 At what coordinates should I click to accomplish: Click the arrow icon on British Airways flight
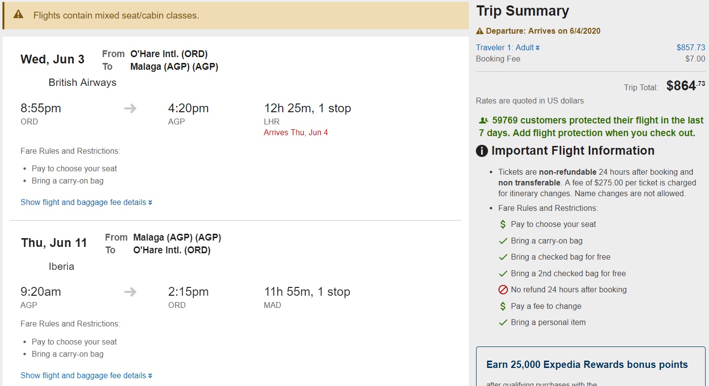click(130, 108)
